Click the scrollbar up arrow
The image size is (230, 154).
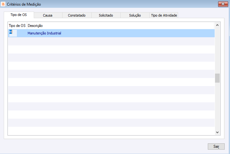[217, 25]
